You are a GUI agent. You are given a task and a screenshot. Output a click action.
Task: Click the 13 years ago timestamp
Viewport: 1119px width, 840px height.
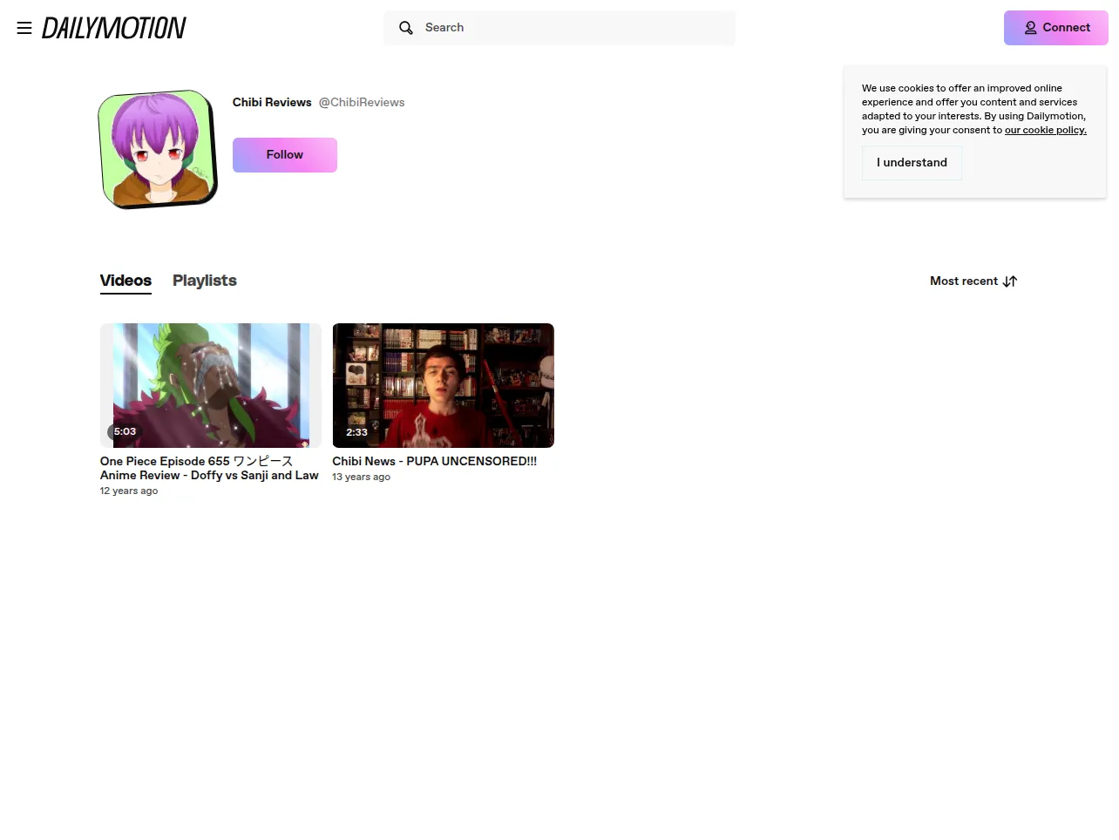pyautogui.click(x=362, y=477)
